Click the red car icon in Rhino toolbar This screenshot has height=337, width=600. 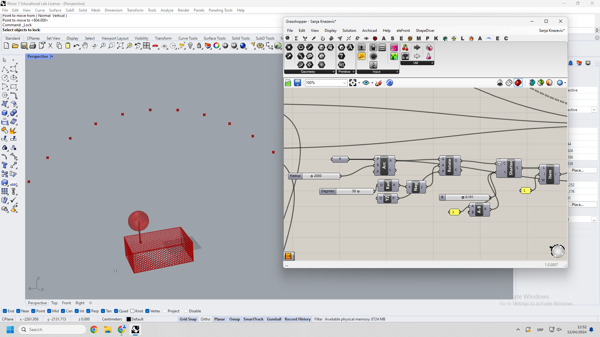tap(155, 46)
